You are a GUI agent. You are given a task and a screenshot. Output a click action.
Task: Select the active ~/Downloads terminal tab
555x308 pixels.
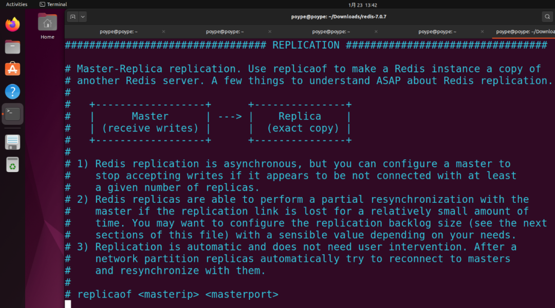(524, 32)
